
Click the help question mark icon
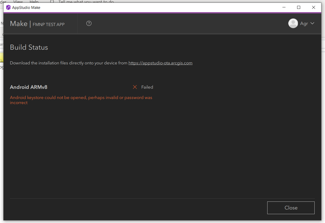[89, 23]
